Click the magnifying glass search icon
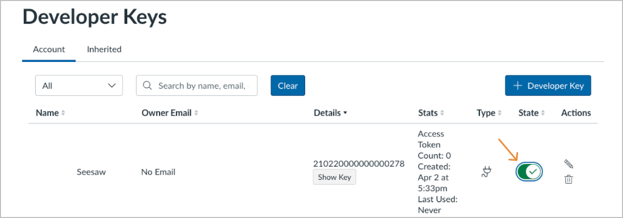 point(147,86)
